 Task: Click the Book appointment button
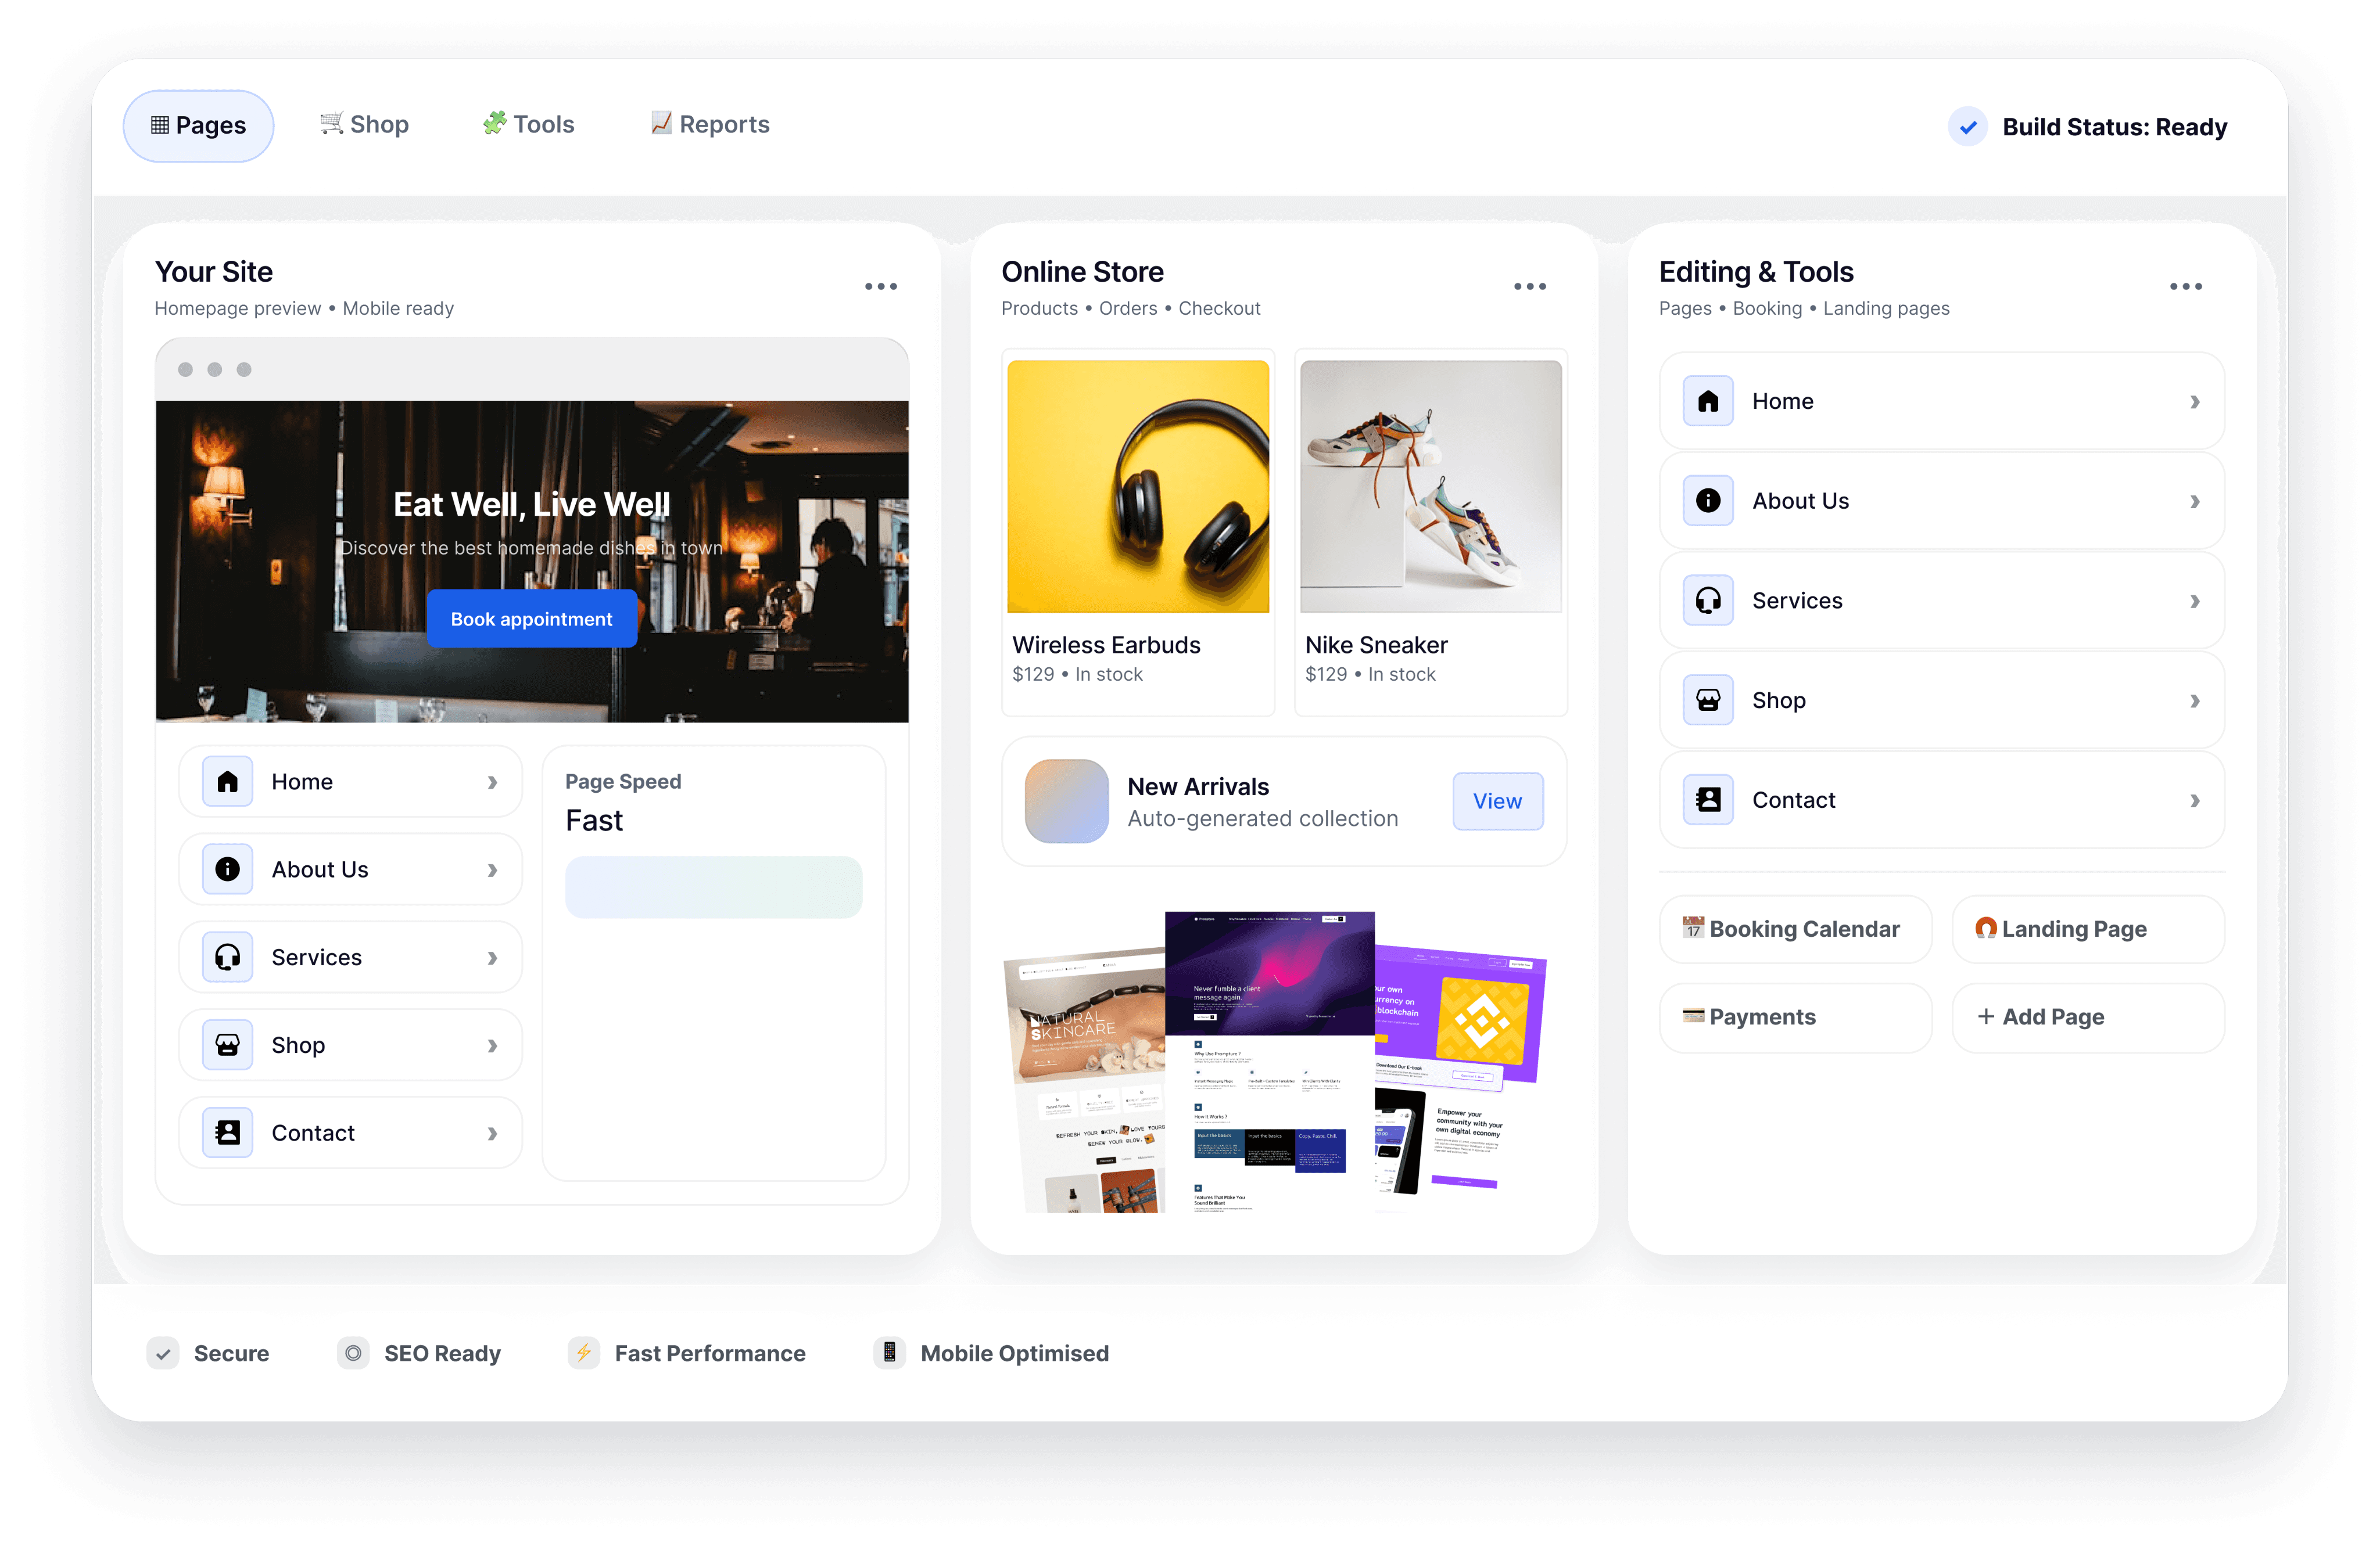pyautogui.click(x=531, y=619)
